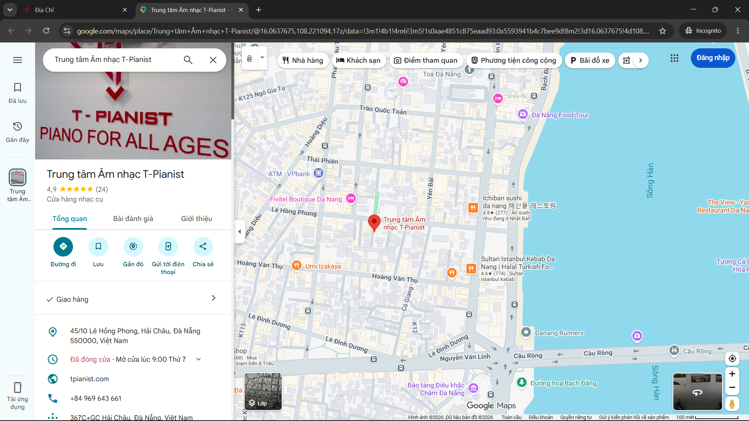Click the ATM - VPbank map marker
The height and width of the screenshot is (421, 749).
coord(319,173)
